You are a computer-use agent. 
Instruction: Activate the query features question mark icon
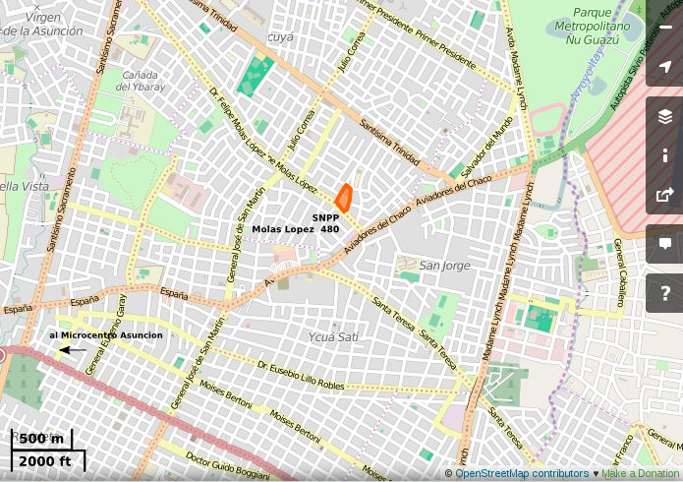665,293
